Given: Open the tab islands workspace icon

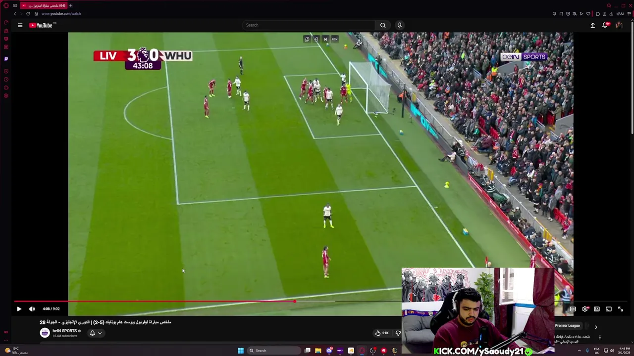Looking at the screenshot, I should 15,5.
